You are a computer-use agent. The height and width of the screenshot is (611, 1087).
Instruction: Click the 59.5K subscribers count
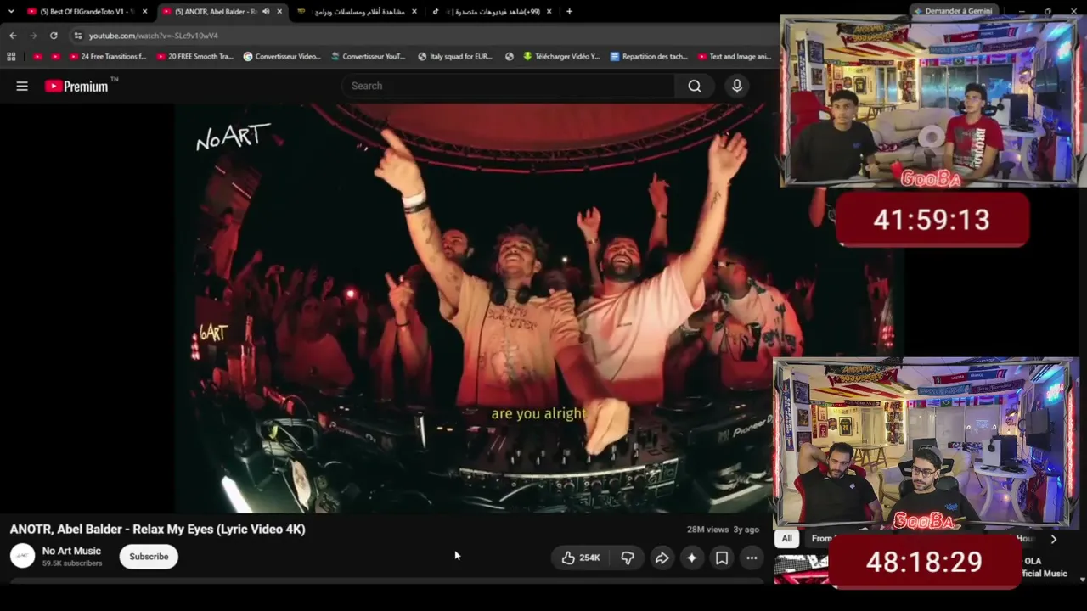(72, 563)
